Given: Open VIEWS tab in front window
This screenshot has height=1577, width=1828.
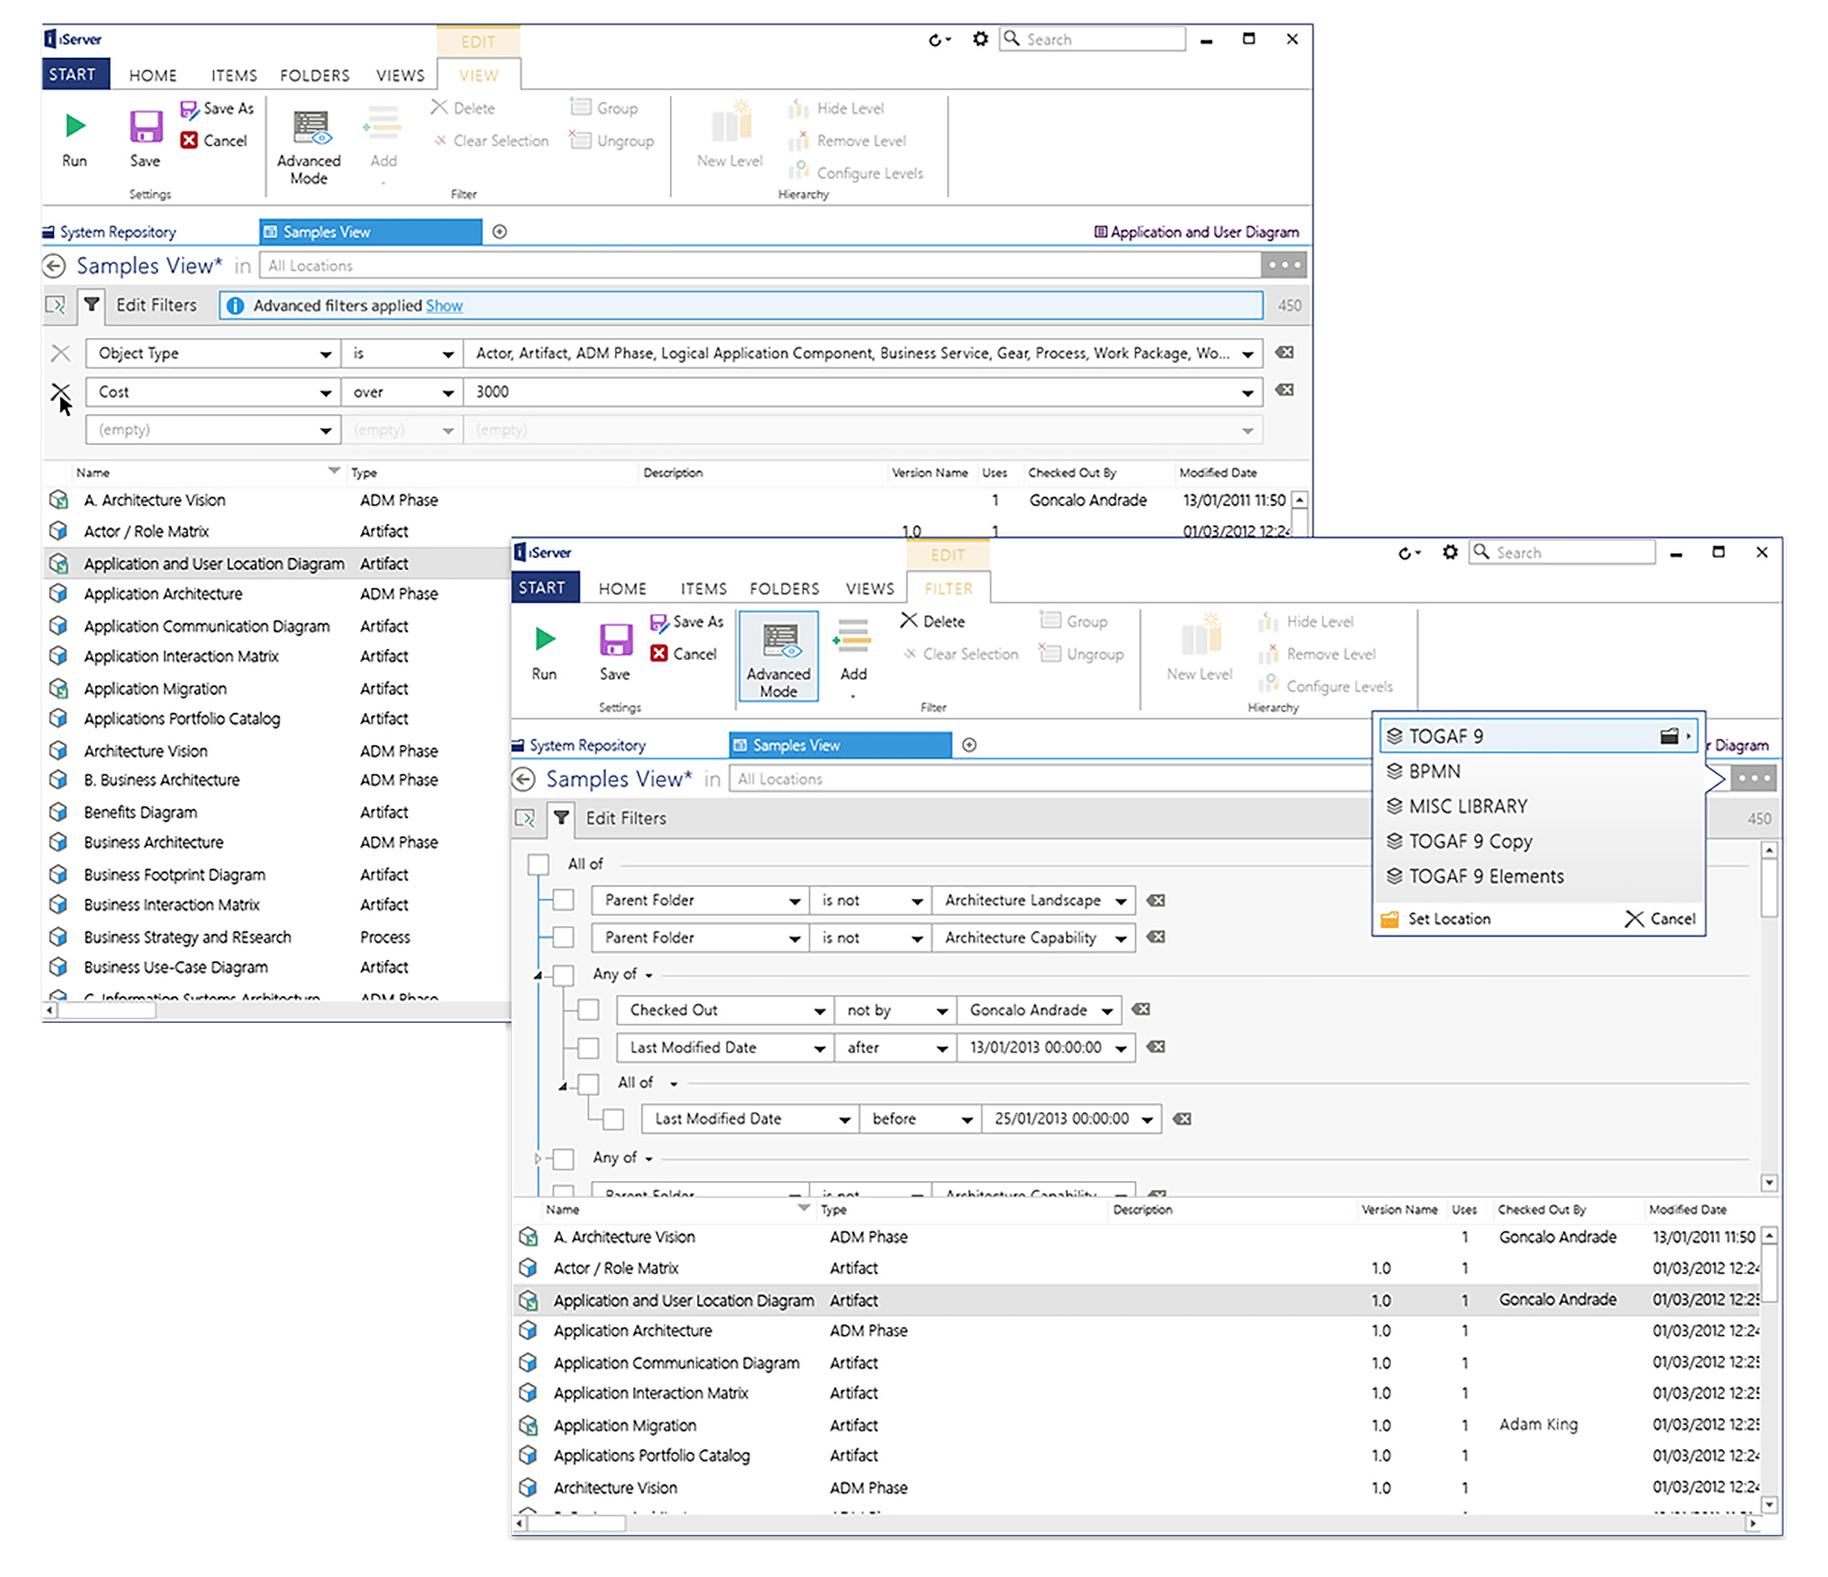Looking at the screenshot, I should (869, 589).
